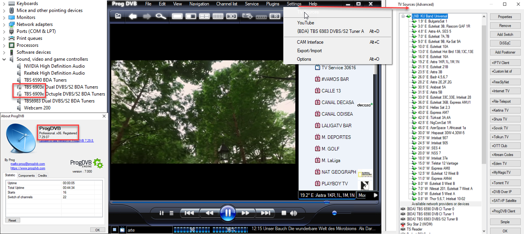524x234 pixels.
Task: Adjust the volume slider knob
Action: [x=334, y=213]
